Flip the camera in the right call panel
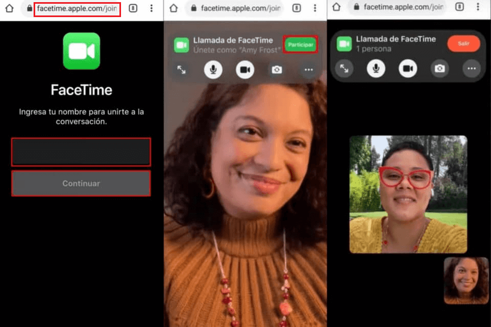This screenshot has height=327, width=491. point(440,68)
